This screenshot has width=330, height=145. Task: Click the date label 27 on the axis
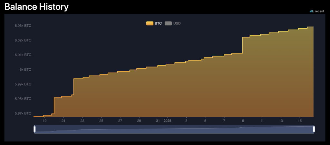pos(120,121)
